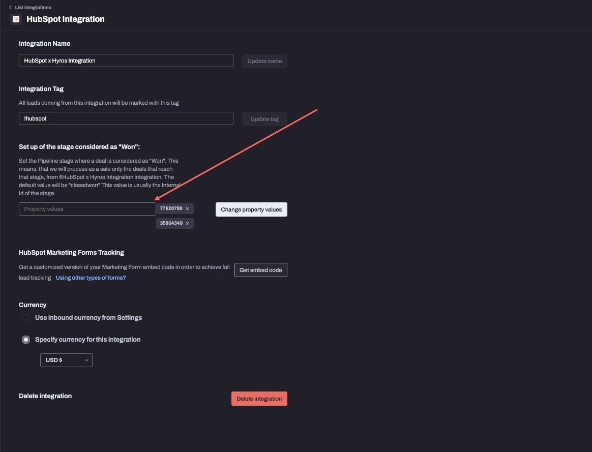
Task: Click the back arrow beside List Integrations
Action: [x=9, y=7]
